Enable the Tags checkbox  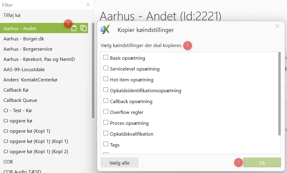coord(106,144)
